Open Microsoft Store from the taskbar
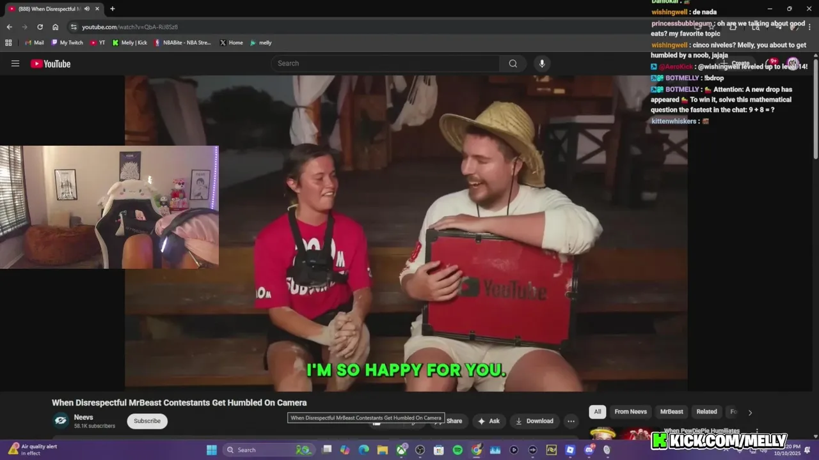This screenshot has width=819, height=460. 439,450
